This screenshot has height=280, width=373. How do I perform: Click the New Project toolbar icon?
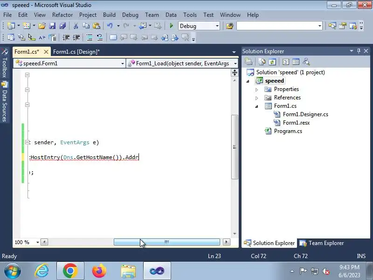[11, 26]
